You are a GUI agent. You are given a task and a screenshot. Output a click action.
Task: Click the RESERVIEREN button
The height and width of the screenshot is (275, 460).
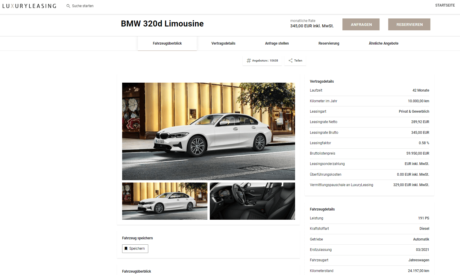pos(409,24)
